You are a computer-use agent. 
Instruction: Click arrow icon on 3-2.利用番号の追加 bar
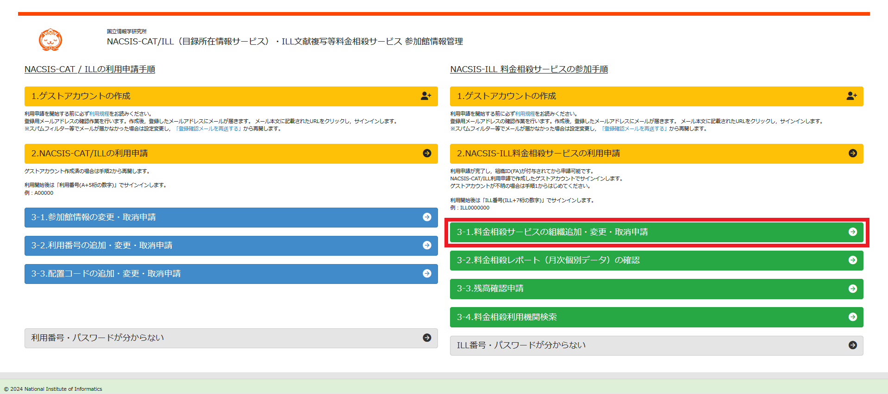(x=427, y=245)
